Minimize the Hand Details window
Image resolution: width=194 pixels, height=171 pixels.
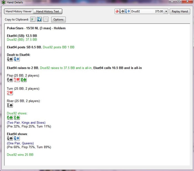click(x=172, y=2)
